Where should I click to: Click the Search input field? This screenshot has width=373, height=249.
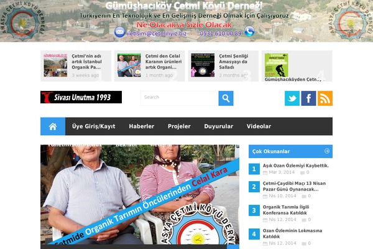(x=180, y=98)
